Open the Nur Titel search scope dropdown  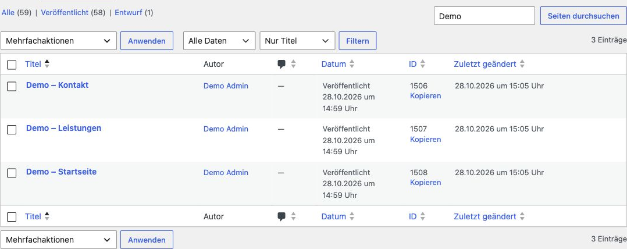coord(297,41)
